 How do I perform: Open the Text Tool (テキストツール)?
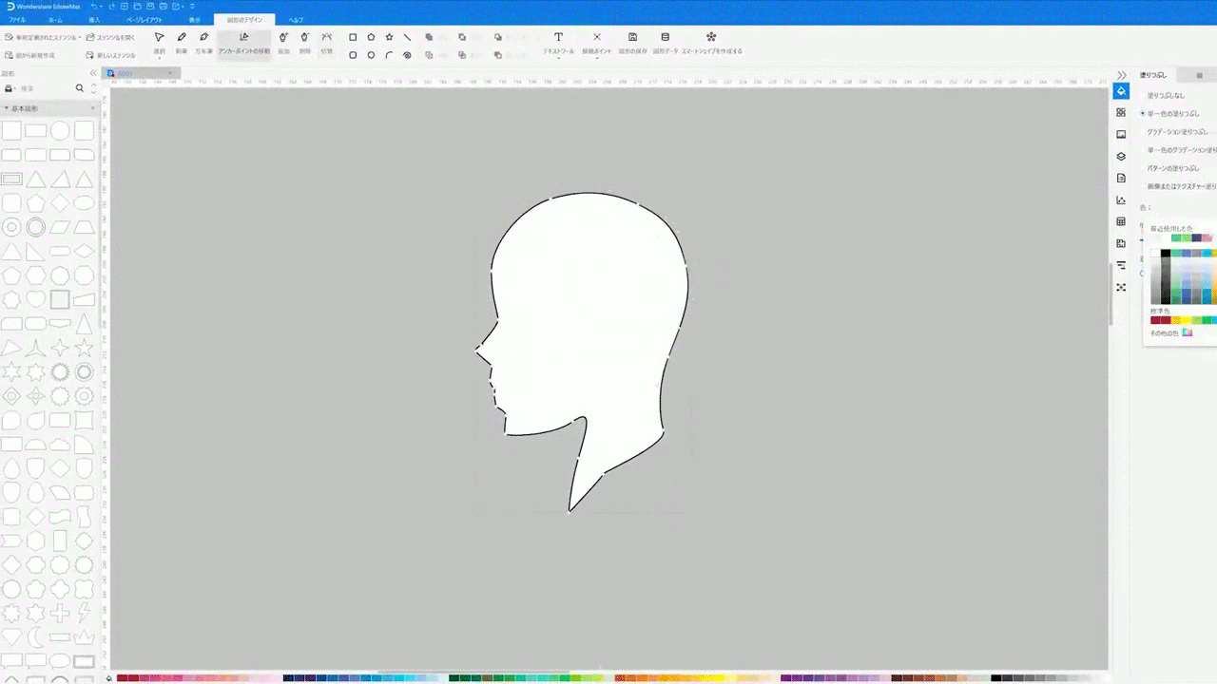558,42
